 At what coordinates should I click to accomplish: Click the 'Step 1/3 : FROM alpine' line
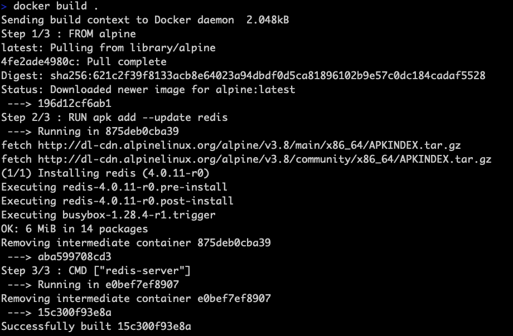click(x=69, y=34)
